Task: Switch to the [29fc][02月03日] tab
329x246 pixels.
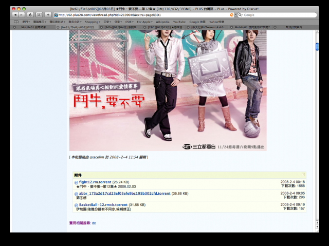Action: 164,27
